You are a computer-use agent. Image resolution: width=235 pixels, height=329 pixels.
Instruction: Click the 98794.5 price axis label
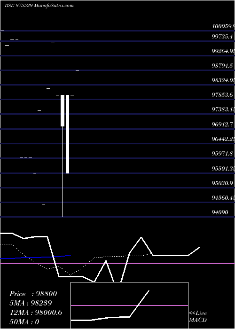point(222,66)
